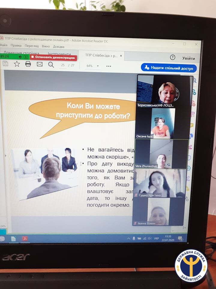This screenshot has height=289, width=216.
Task: Click the Save file icon
Action: tap(5, 64)
